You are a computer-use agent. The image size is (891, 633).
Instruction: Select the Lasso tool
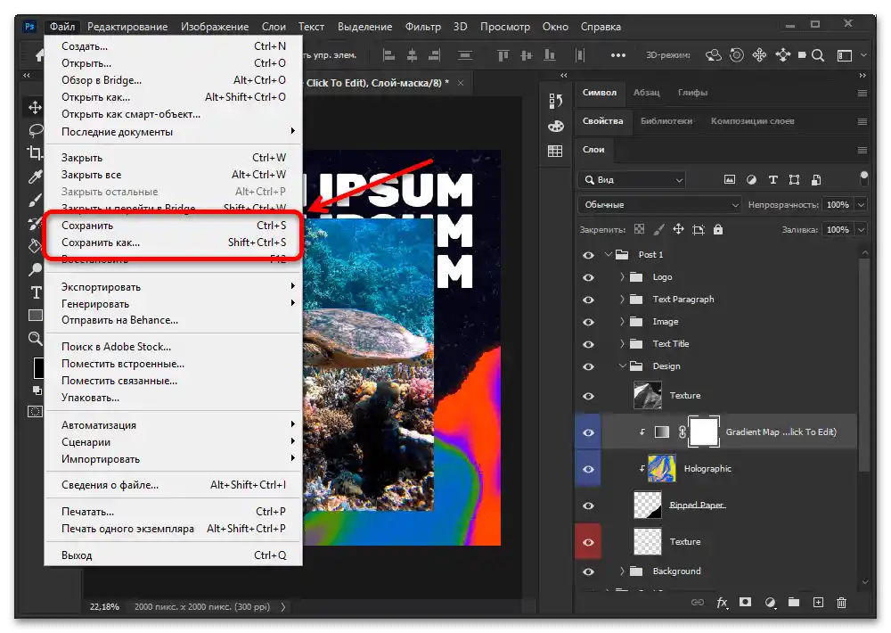tap(36, 130)
